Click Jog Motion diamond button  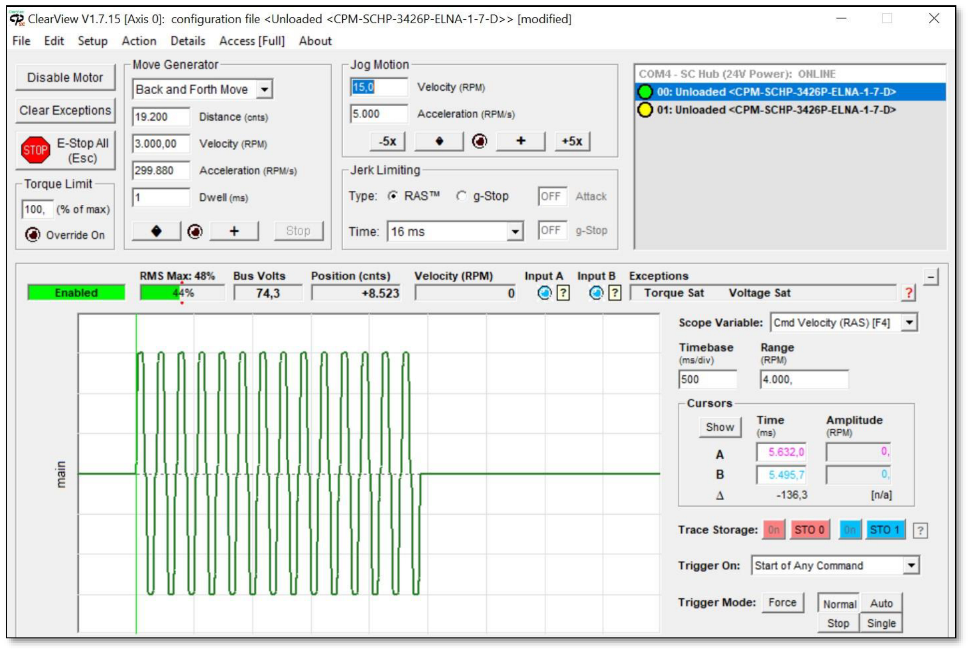point(439,141)
